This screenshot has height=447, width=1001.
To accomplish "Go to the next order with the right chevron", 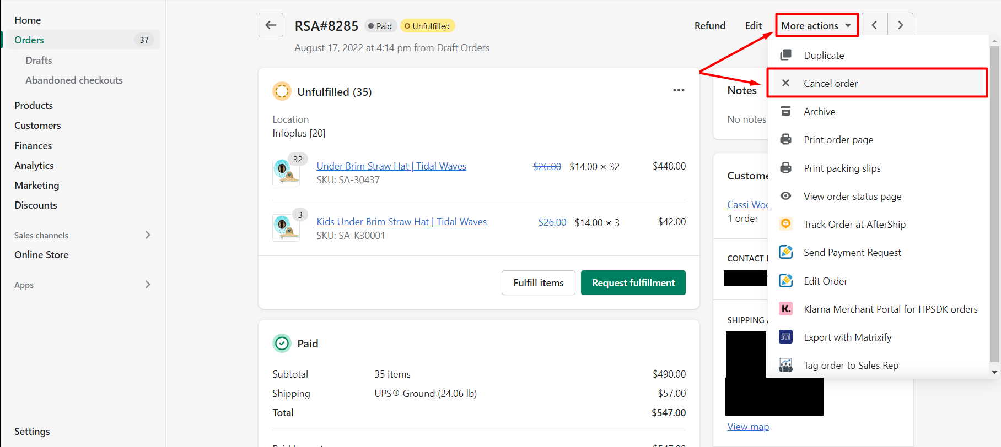I will pyautogui.click(x=900, y=25).
